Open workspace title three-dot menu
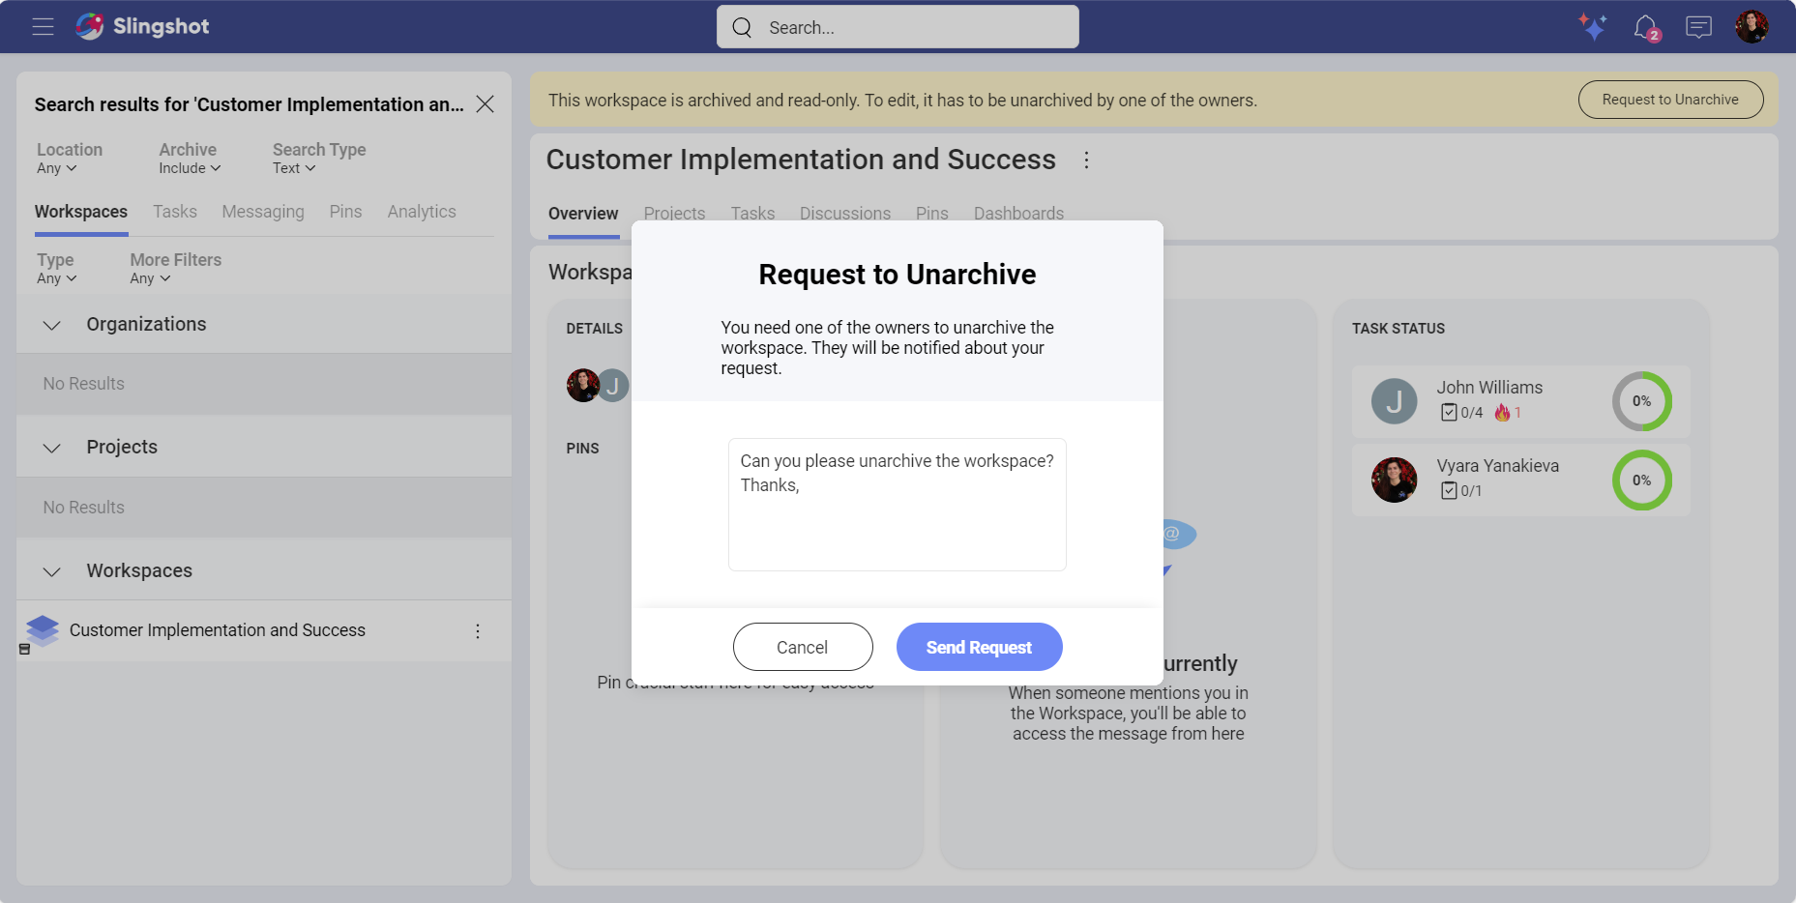 click(x=1086, y=160)
